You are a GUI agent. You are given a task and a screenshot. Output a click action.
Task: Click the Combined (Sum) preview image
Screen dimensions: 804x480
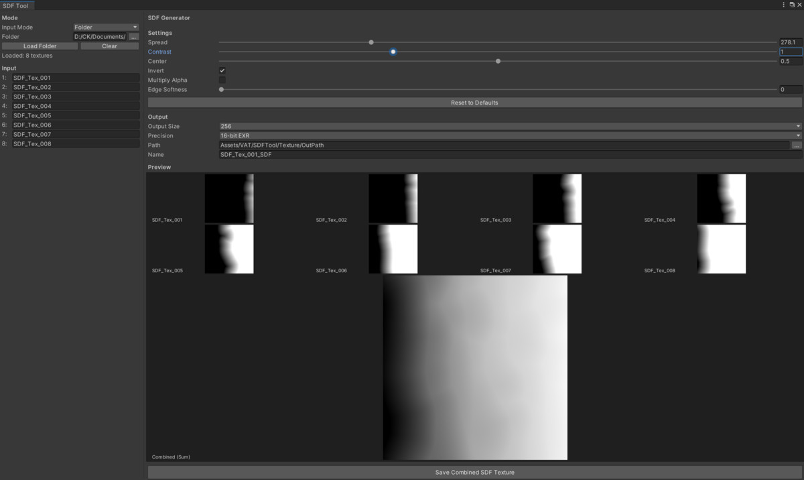(x=475, y=367)
